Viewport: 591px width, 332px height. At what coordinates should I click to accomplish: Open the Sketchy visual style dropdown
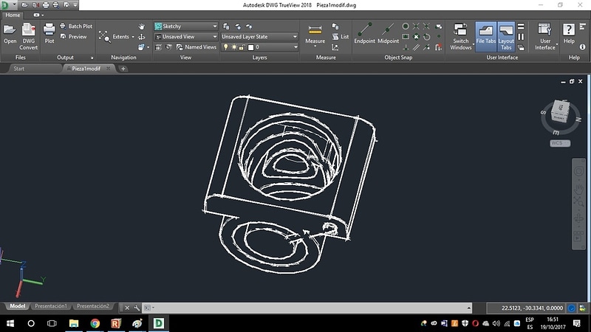point(186,27)
